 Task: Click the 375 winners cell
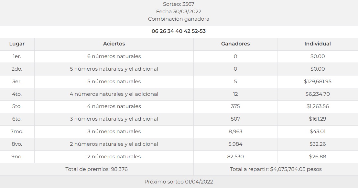235,106
